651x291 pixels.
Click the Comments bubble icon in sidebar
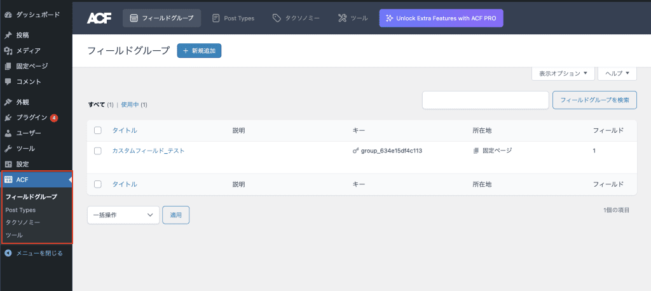point(8,81)
